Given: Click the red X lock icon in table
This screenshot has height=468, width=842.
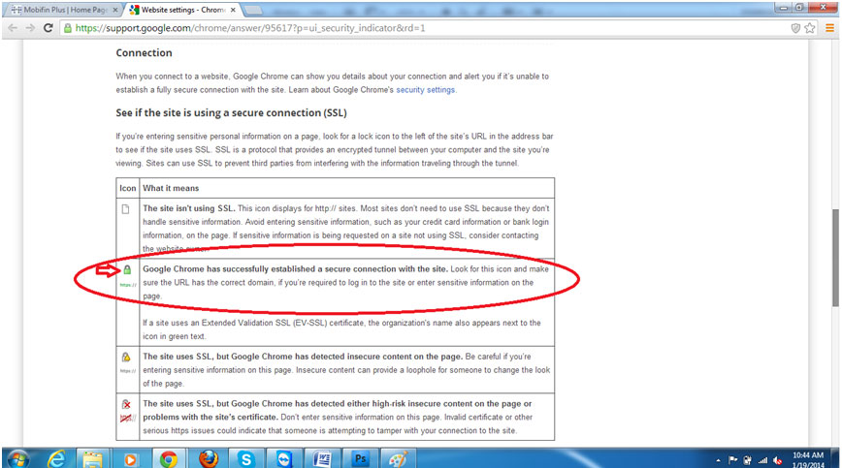Looking at the screenshot, I should tap(126, 404).
